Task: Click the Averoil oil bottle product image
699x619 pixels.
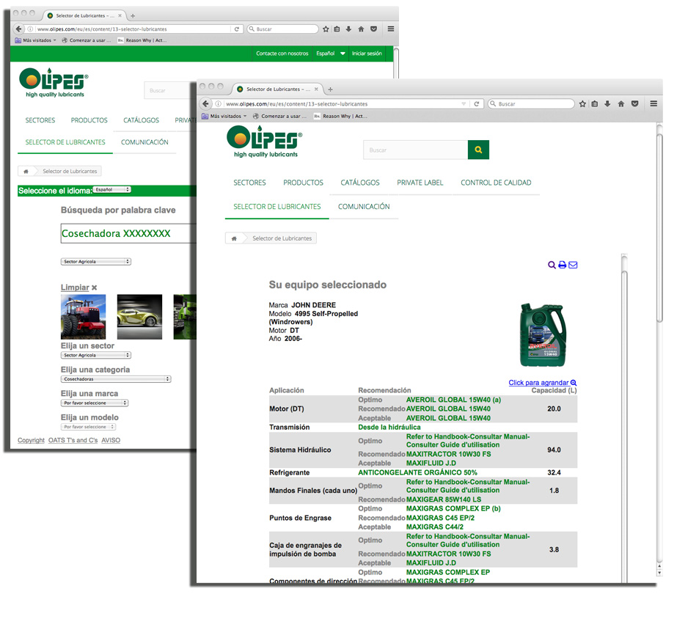Action: coord(543,334)
